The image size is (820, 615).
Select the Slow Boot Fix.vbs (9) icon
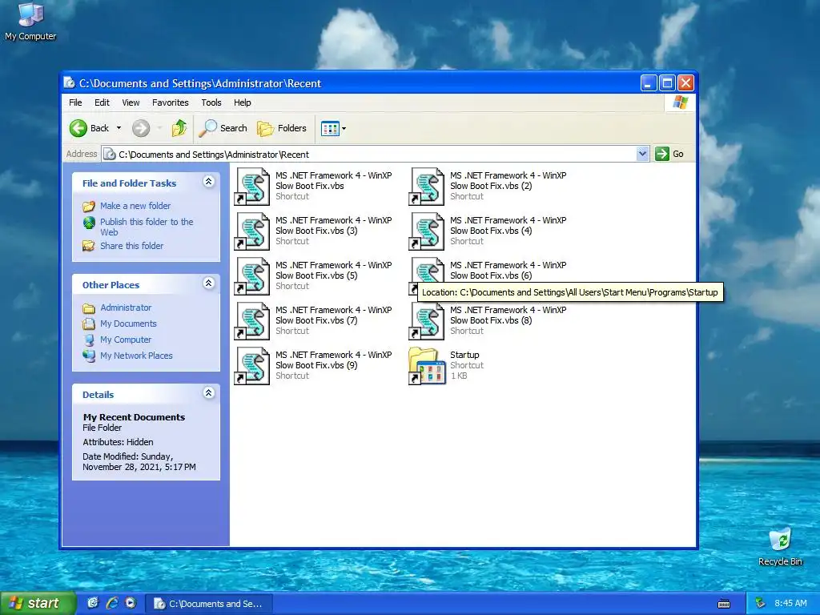point(252,366)
